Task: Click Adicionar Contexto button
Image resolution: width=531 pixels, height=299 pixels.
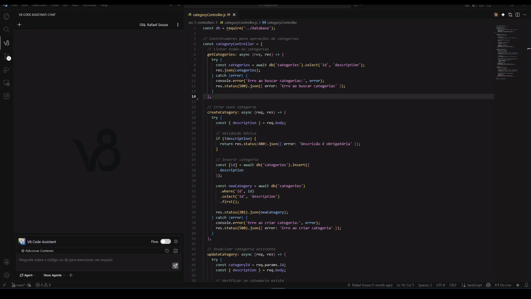Action: click(x=37, y=251)
